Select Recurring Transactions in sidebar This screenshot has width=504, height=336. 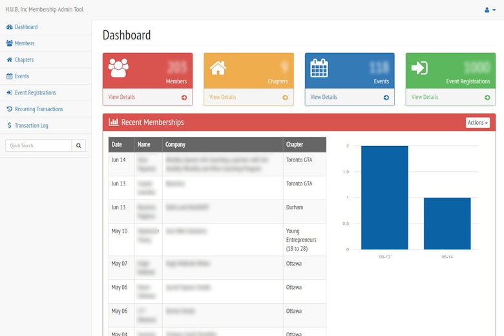pyautogui.click(x=39, y=109)
